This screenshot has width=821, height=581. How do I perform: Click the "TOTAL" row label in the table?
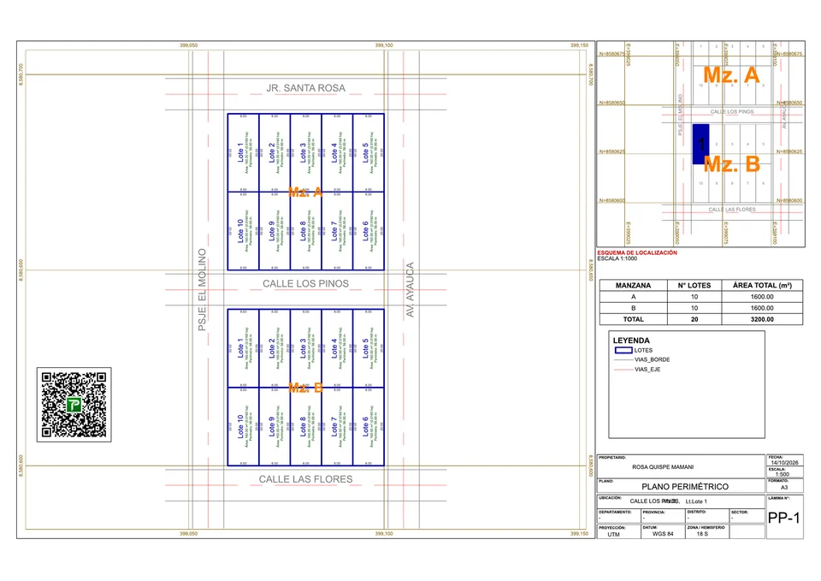pos(633,319)
